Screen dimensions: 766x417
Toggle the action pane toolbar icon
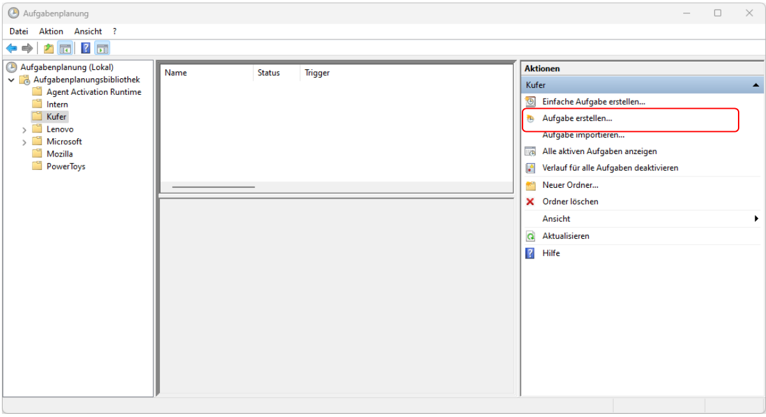[x=102, y=48]
